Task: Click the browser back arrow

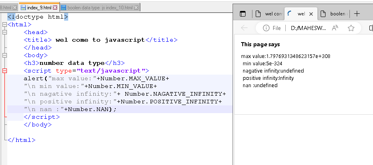Action: pos(244,28)
